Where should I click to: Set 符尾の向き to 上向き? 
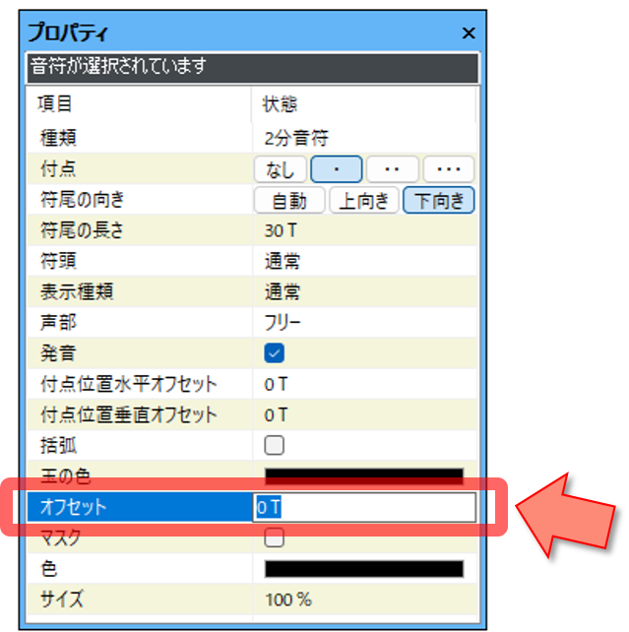(364, 201)
